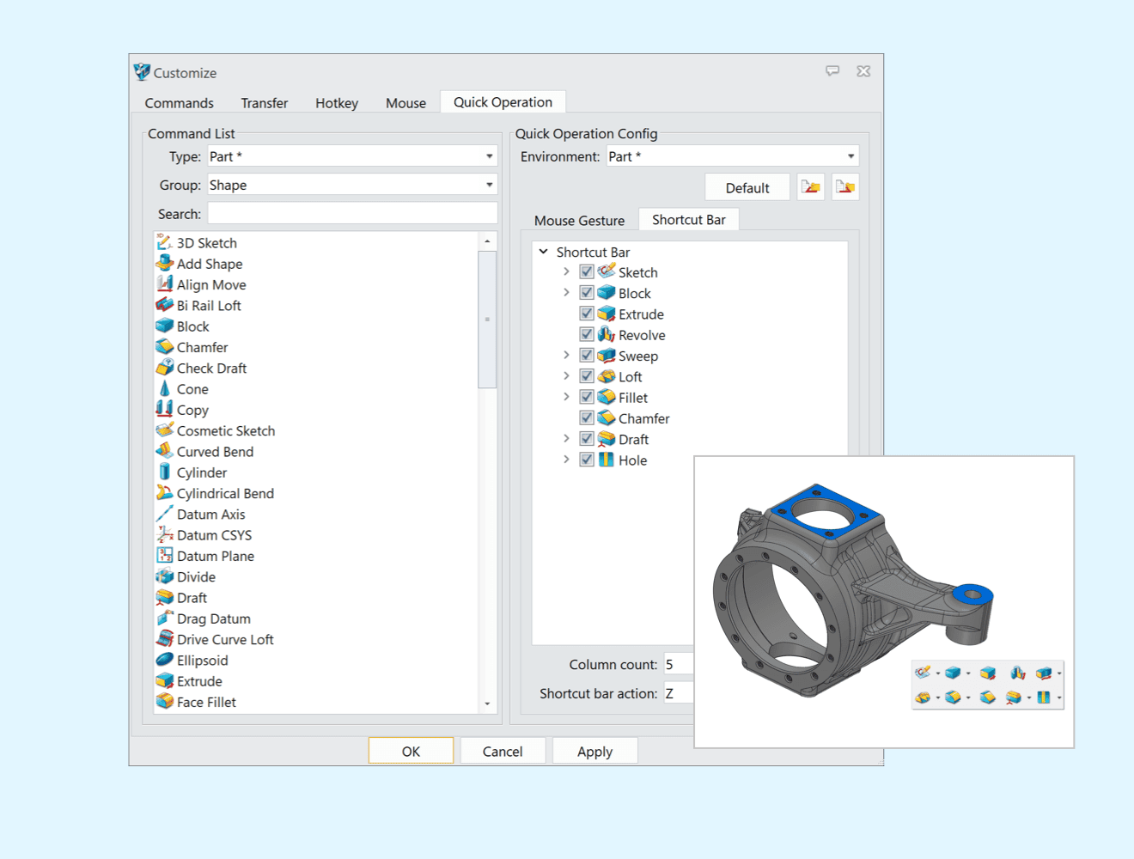
Task: Open the Type dropdown
Action: (488, 155)
